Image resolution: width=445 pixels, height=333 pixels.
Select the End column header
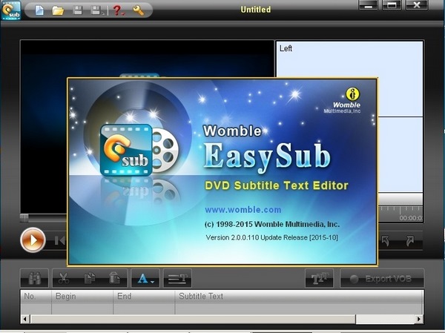pos(144,296)
